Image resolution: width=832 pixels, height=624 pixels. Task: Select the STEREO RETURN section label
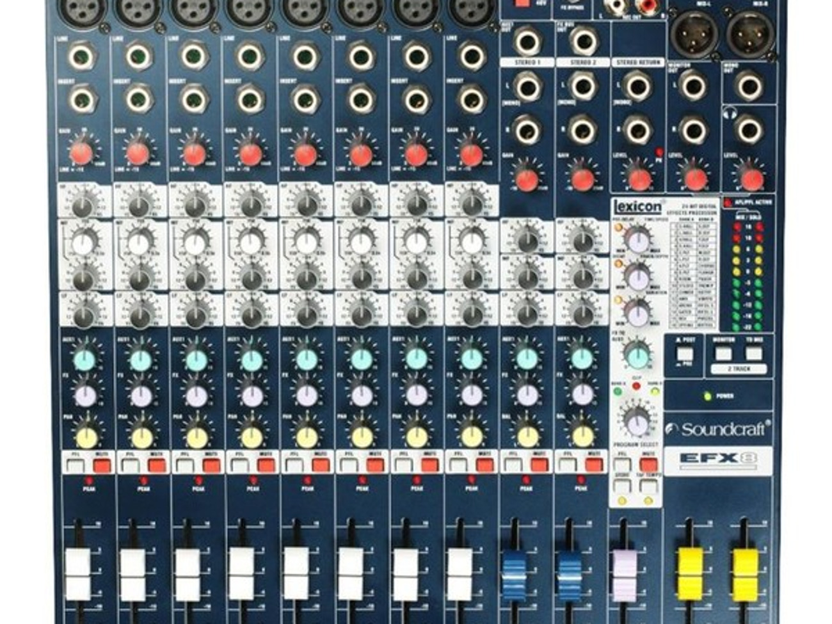[x=637, y=62]
